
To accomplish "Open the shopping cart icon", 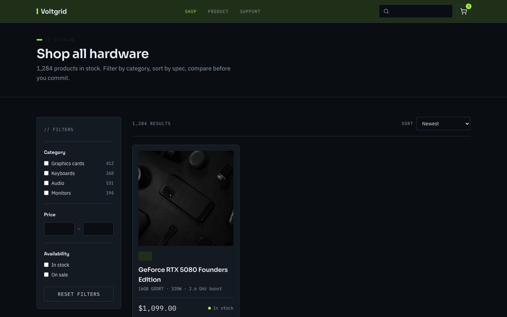I will click(x=463, y=11).
